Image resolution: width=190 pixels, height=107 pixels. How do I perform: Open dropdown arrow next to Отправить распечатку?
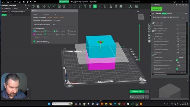coord(147,97)
